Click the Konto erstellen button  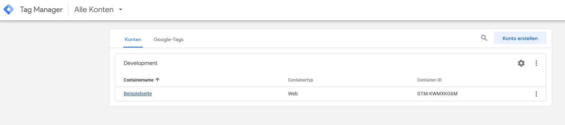point(520,38)
